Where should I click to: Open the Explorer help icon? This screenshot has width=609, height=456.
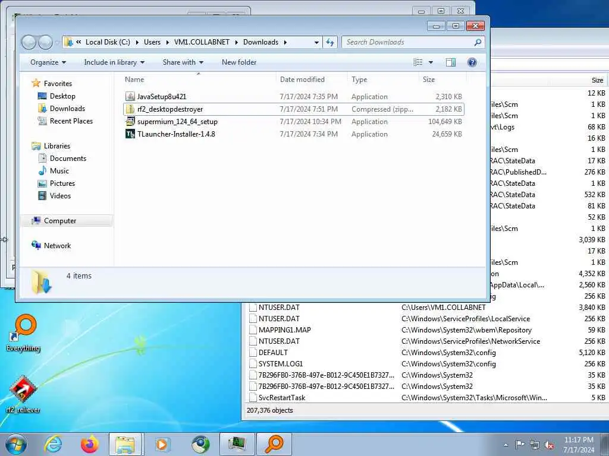[472, 62]
